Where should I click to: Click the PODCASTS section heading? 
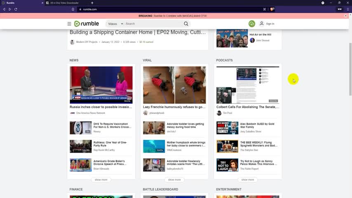[224, 60]
